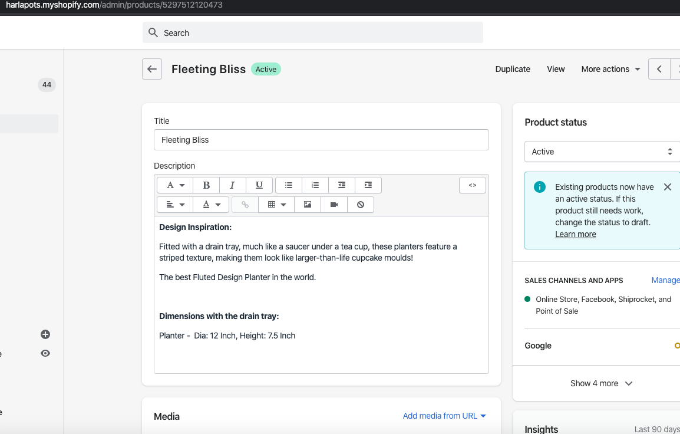Apply italic formatting to description text

coord(232,185)
